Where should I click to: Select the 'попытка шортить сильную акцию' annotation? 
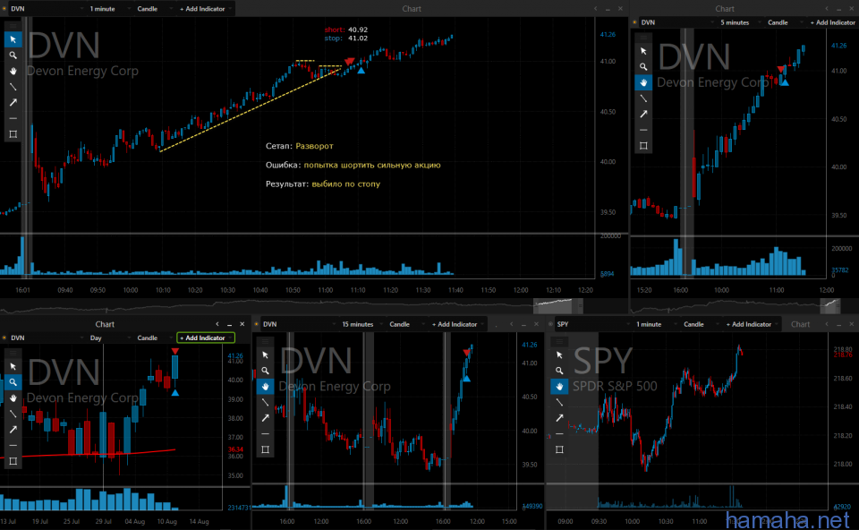[372, 165]
